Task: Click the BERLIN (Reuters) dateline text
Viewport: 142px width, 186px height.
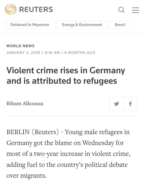Action: coord(33,132)
